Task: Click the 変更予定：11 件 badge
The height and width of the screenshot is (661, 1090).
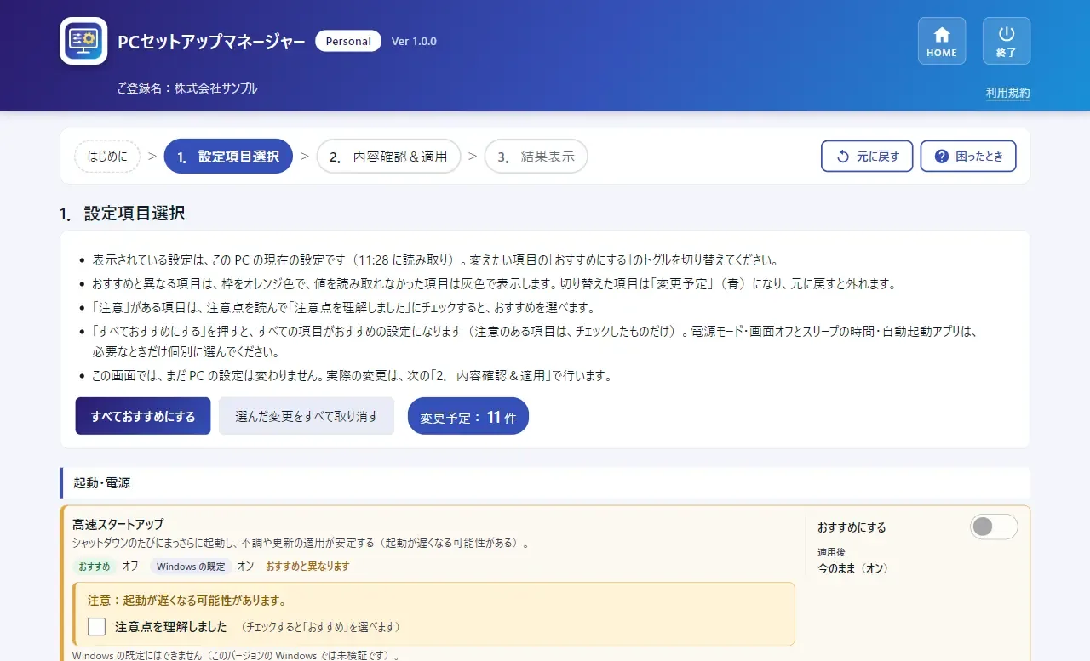Action: 468,416
